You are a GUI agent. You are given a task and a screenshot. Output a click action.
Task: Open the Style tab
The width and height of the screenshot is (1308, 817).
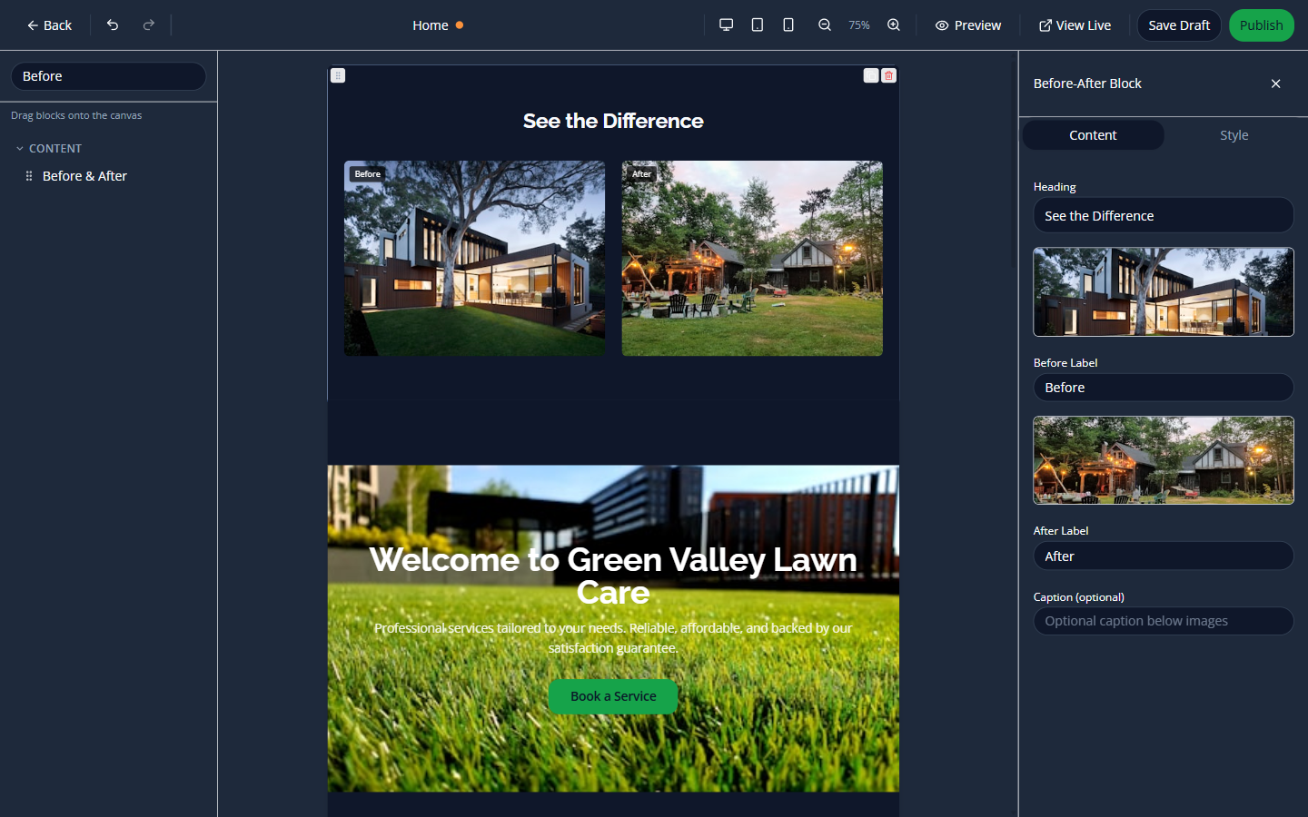click(1234, 135)
